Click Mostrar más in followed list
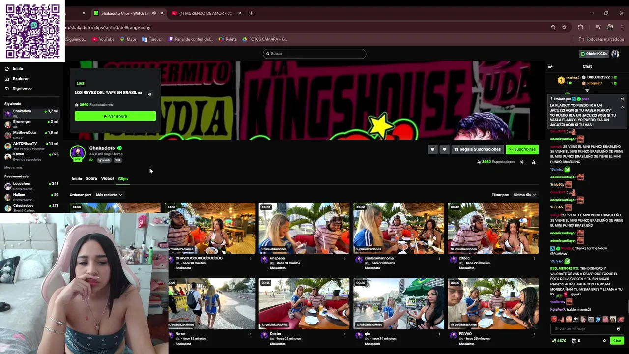This screenshot has width=629, height=354. coord(13,168)
